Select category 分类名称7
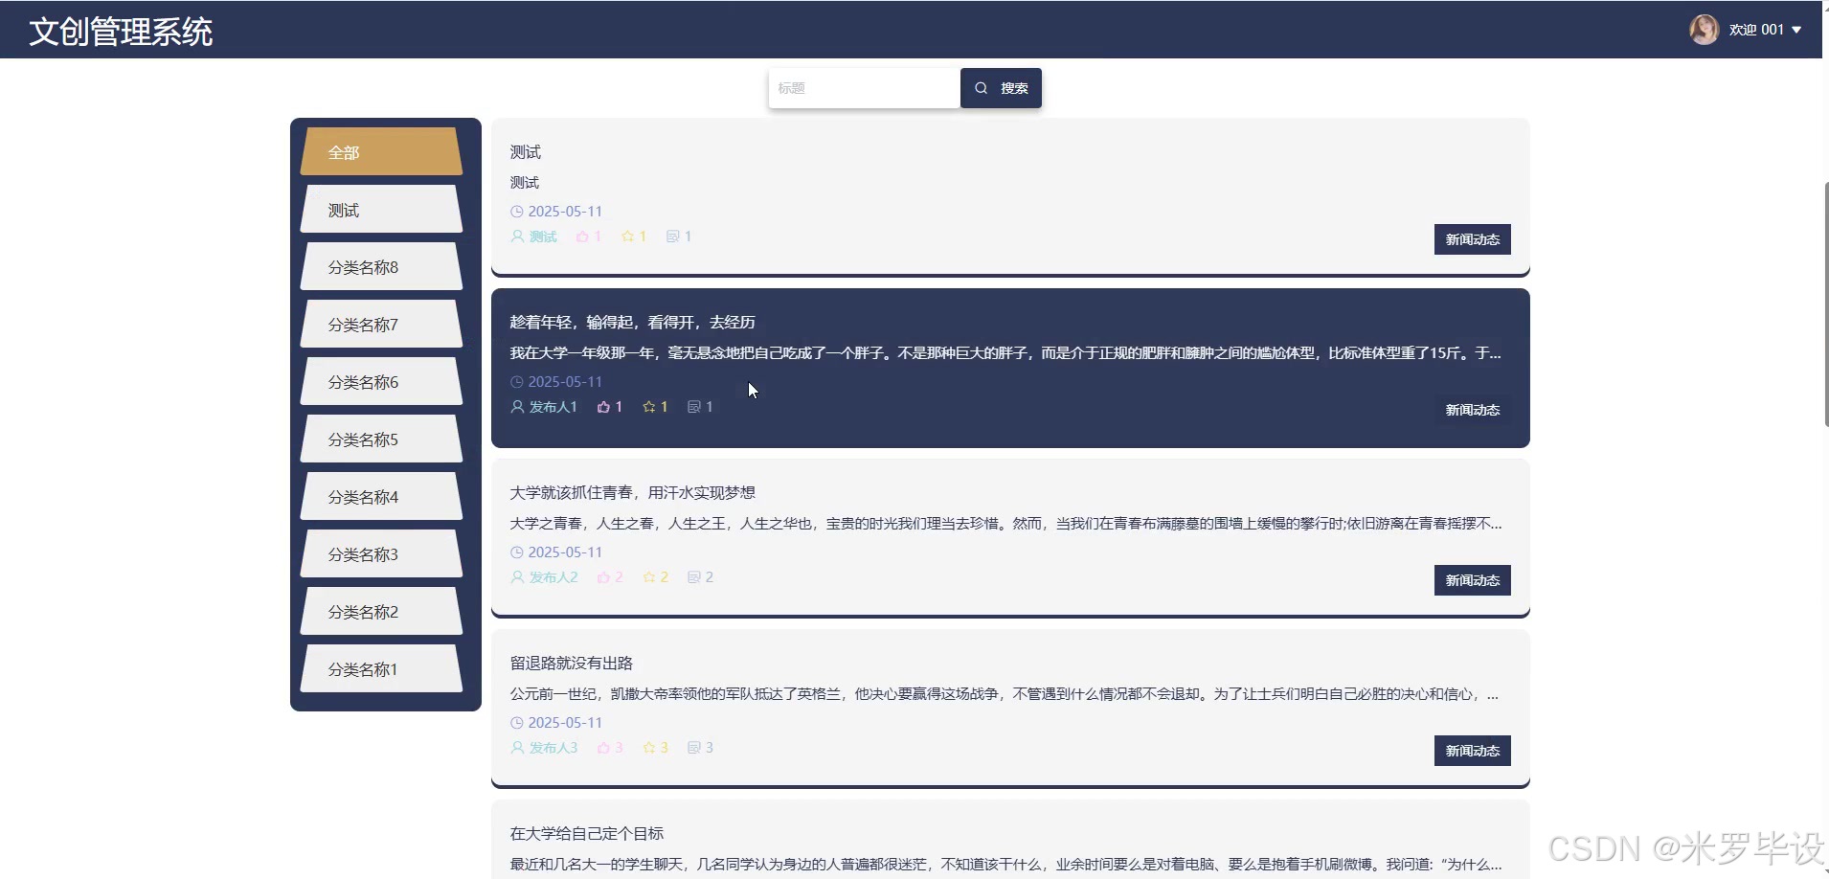Screen dimensions: 1829x879 (x=381, y=324)
